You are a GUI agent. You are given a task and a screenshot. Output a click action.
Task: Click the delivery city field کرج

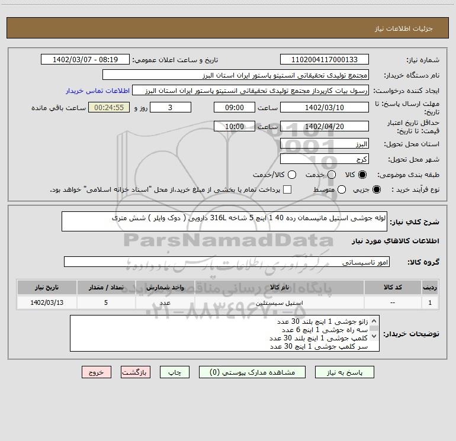click(325, 159)
